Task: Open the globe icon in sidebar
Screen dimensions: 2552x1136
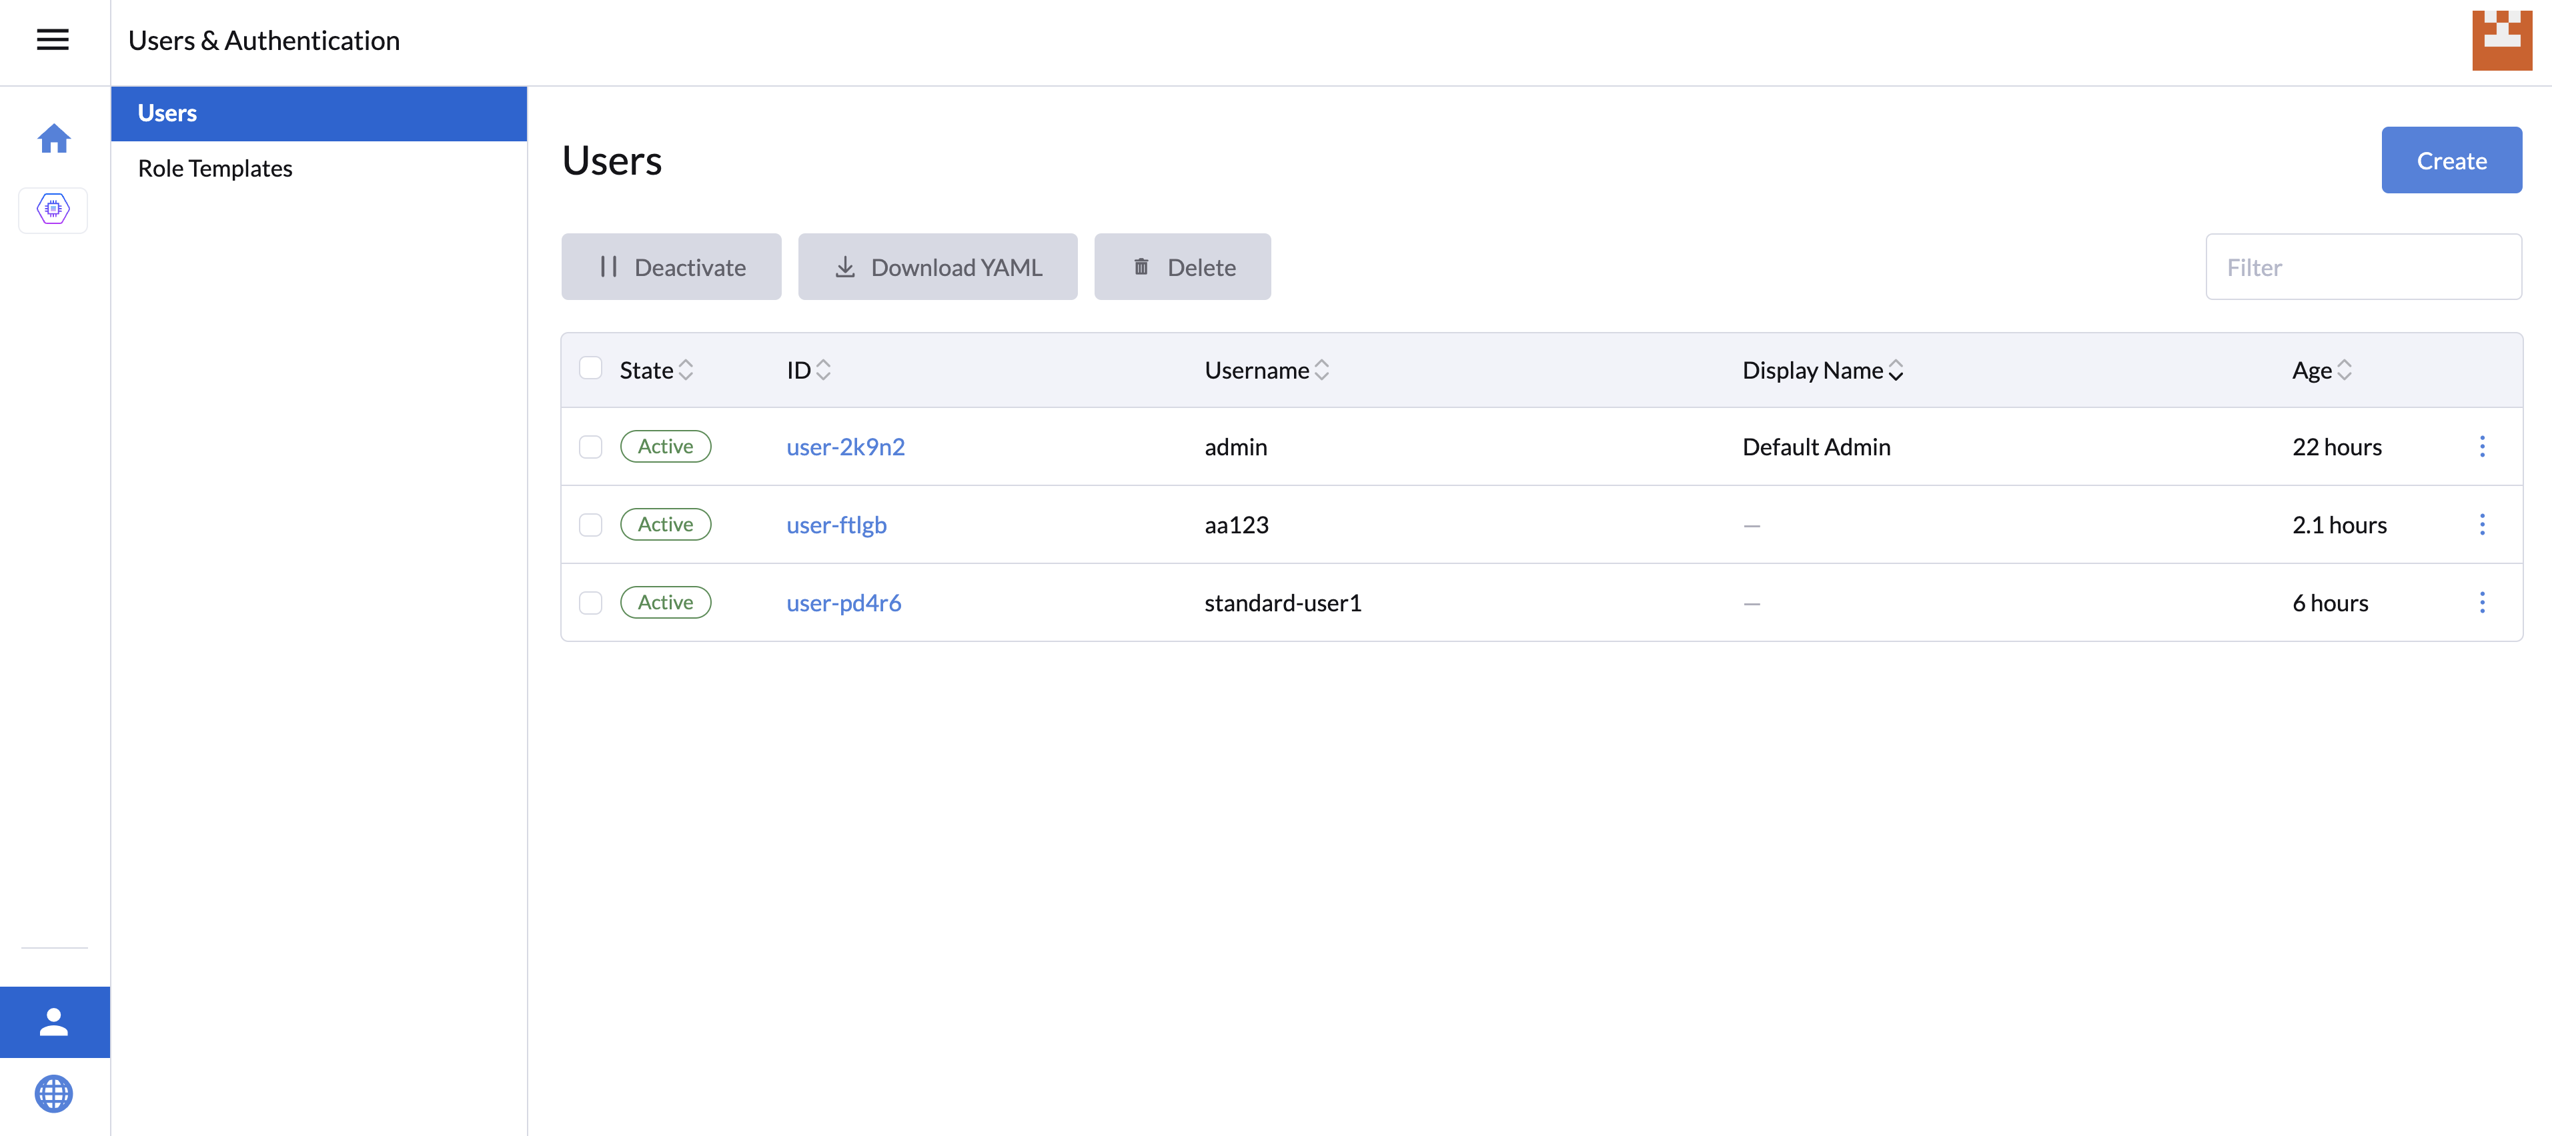Action: [55, 1093]
